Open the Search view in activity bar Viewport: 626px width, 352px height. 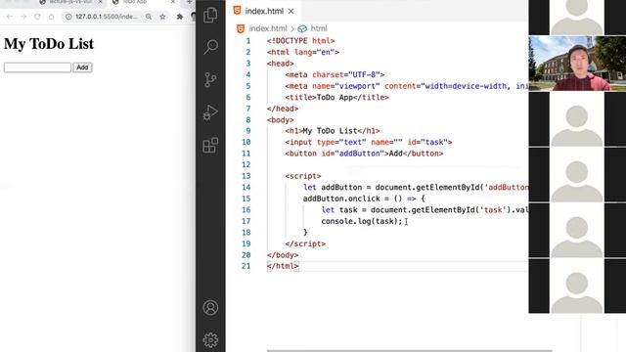[210, 47]
